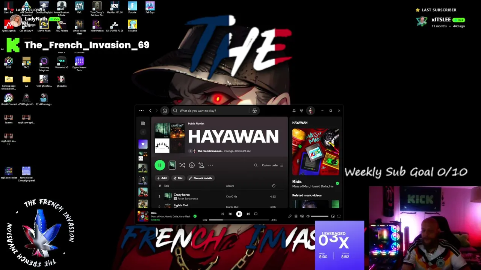Open Kids title in Now Playing panel
Screen dimensions: 481x270
click(297, 181)
